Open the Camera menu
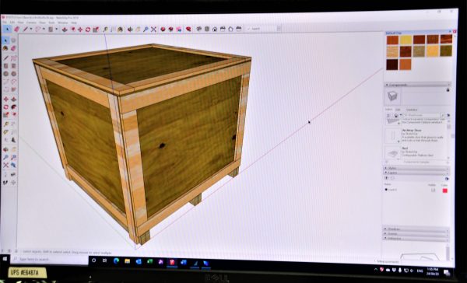Viewport: 467px width, 283px height. [x=31, y=23]
